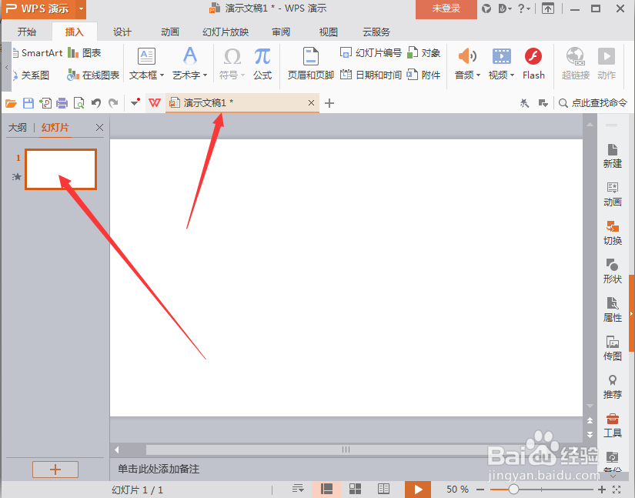Insert date and time (日期和时间)
This screenshot has width=635, height=498.
370,75
